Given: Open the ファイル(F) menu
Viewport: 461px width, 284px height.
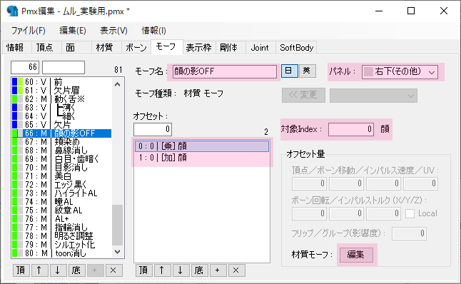Looking at the screenshot, I should tap(29, 31).
